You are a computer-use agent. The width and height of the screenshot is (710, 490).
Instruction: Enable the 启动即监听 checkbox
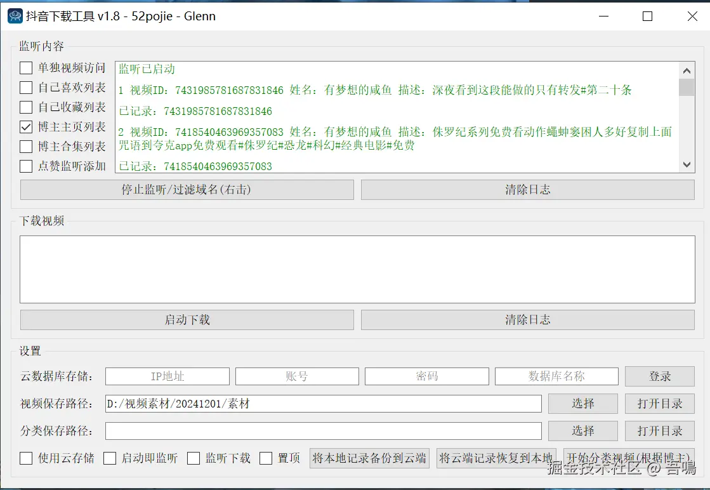(x=110, y=458)
